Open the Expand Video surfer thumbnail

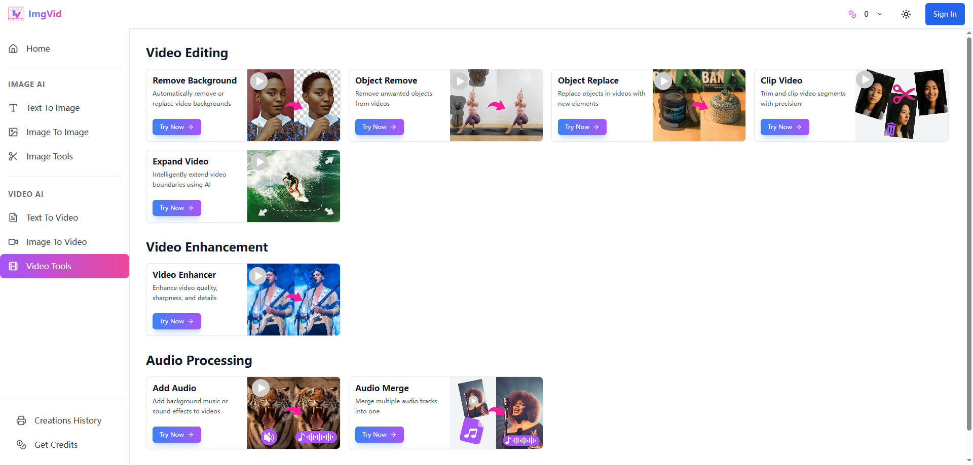click(293, 186)
